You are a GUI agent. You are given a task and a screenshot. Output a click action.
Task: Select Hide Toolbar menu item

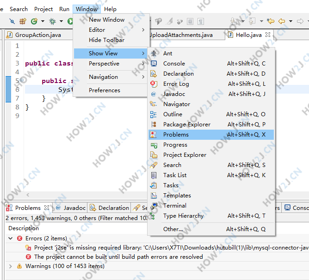click(111, 40)
